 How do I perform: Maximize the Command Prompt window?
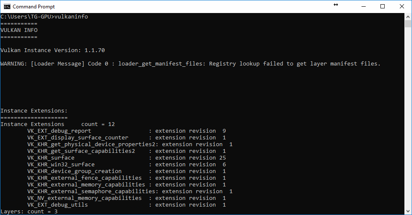383,7
